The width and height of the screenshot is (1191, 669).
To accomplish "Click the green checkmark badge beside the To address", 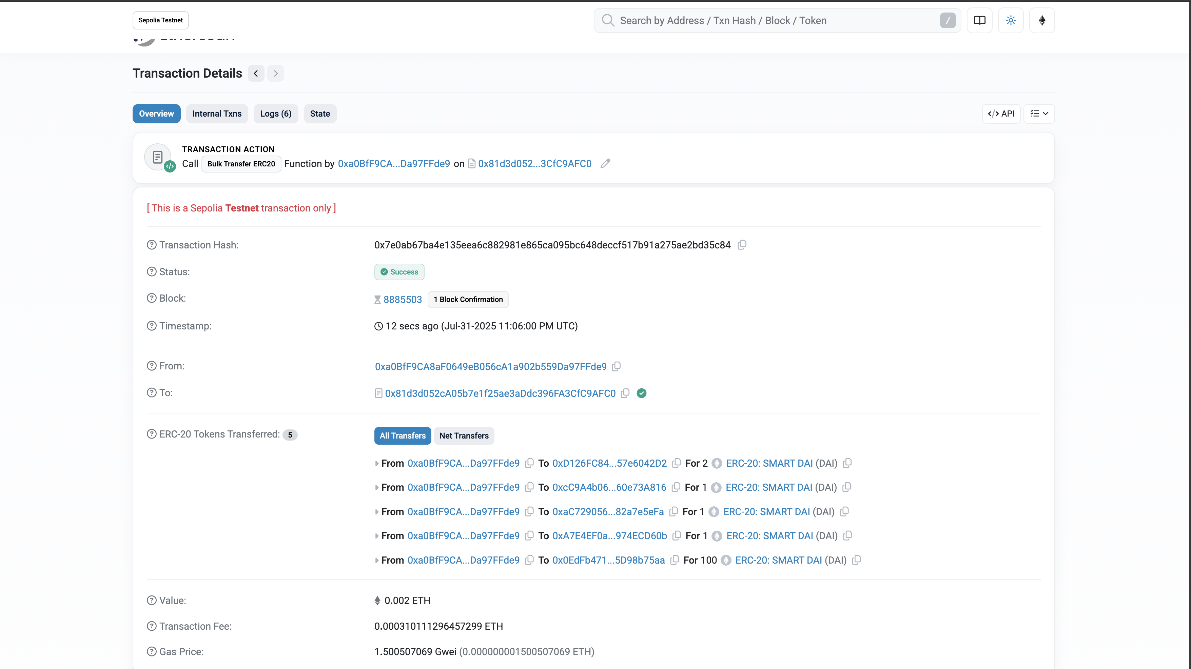I will point(642,393).
